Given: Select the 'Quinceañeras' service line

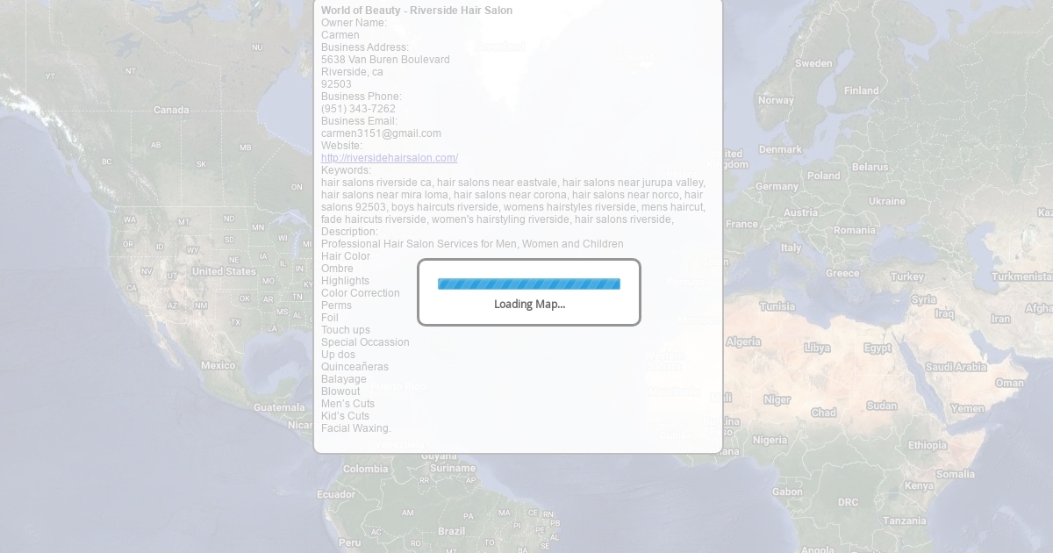Looking at the screenshot, I should click(355, 367).
